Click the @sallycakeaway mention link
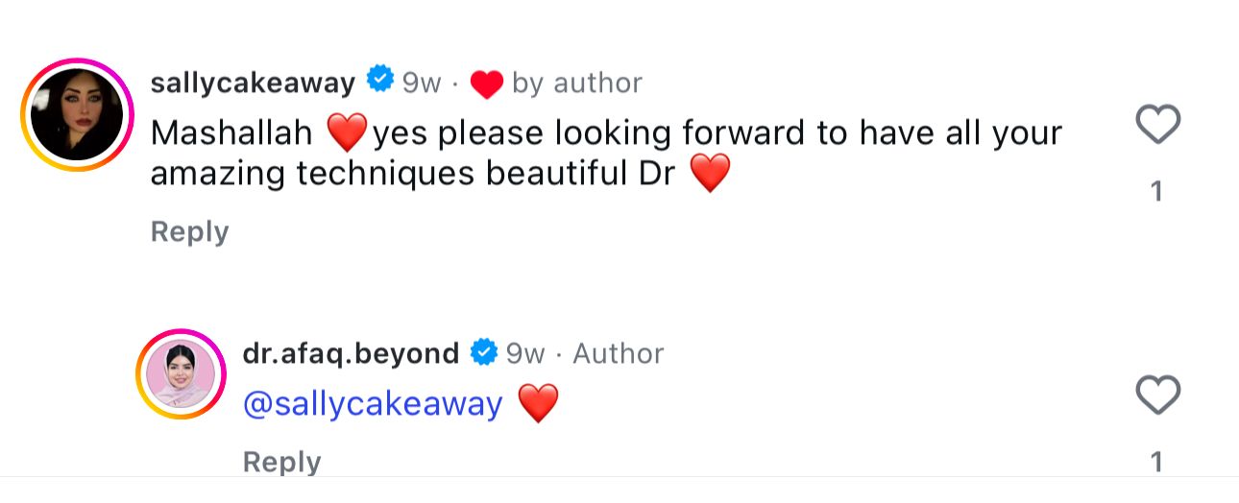The image size is (1239, 503). [x=374, y=404]
